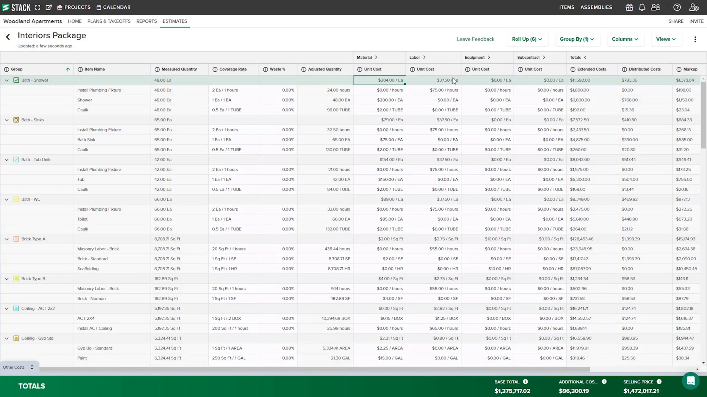Image resolution: width=707 pixels, height=397 pixels.
Task: Click the gift/rewards icon
Action: click(629, 7)
